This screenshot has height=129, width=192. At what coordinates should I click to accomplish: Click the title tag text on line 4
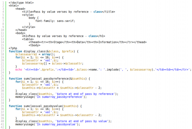(x=69, y=12)
